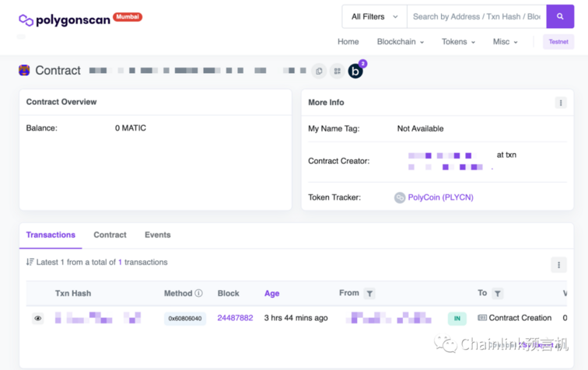Click the Contract Creation document icon
The width and height of the screenshot is (588, 370).
482,318
